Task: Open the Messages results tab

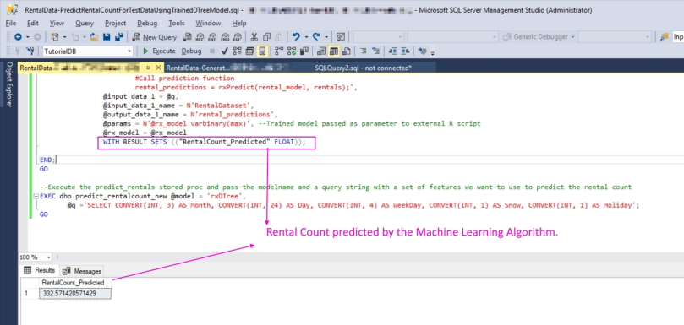Action: coord(83,271)
